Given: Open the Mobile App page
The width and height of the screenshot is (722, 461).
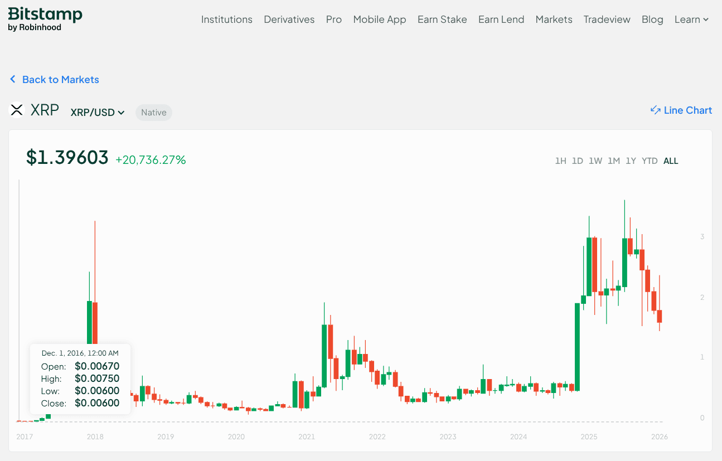Looking at the screenshot, I should click(x=380, y=20).
